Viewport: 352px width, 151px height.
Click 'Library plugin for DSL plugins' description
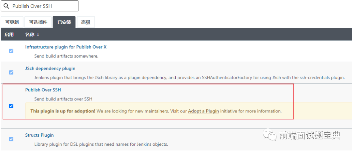(101, 144)
